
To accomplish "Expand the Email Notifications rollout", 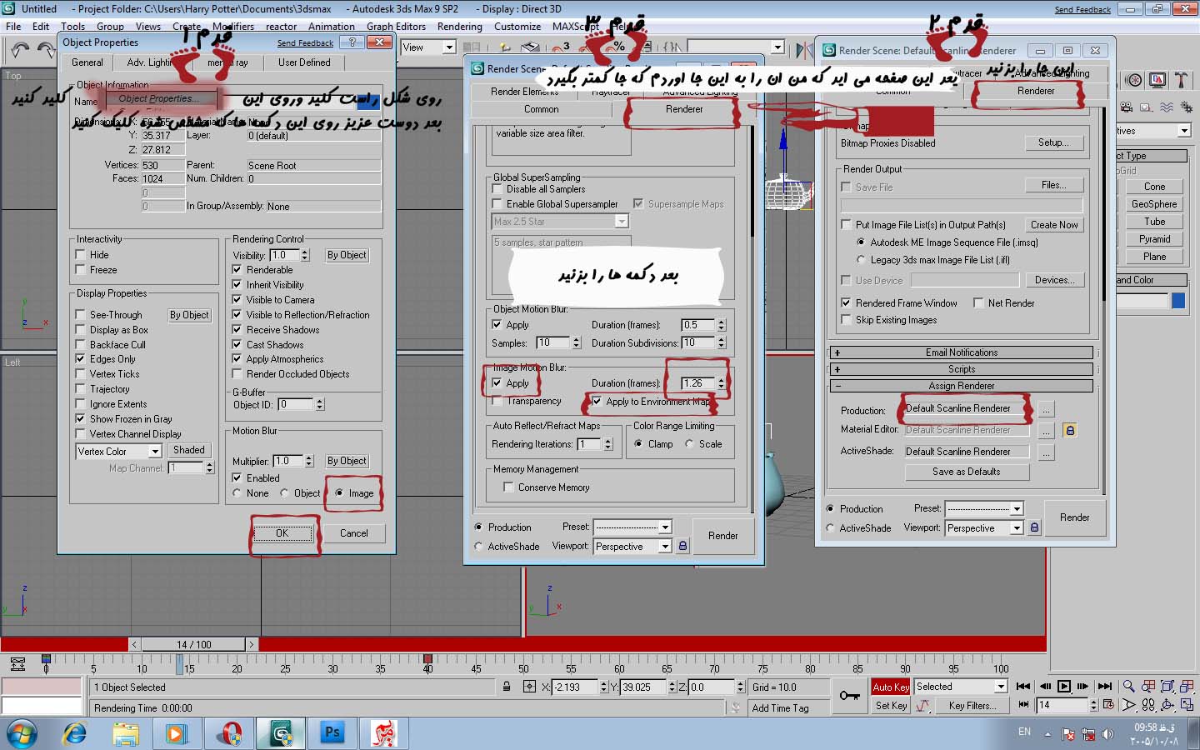I will (x=961, y=352).
